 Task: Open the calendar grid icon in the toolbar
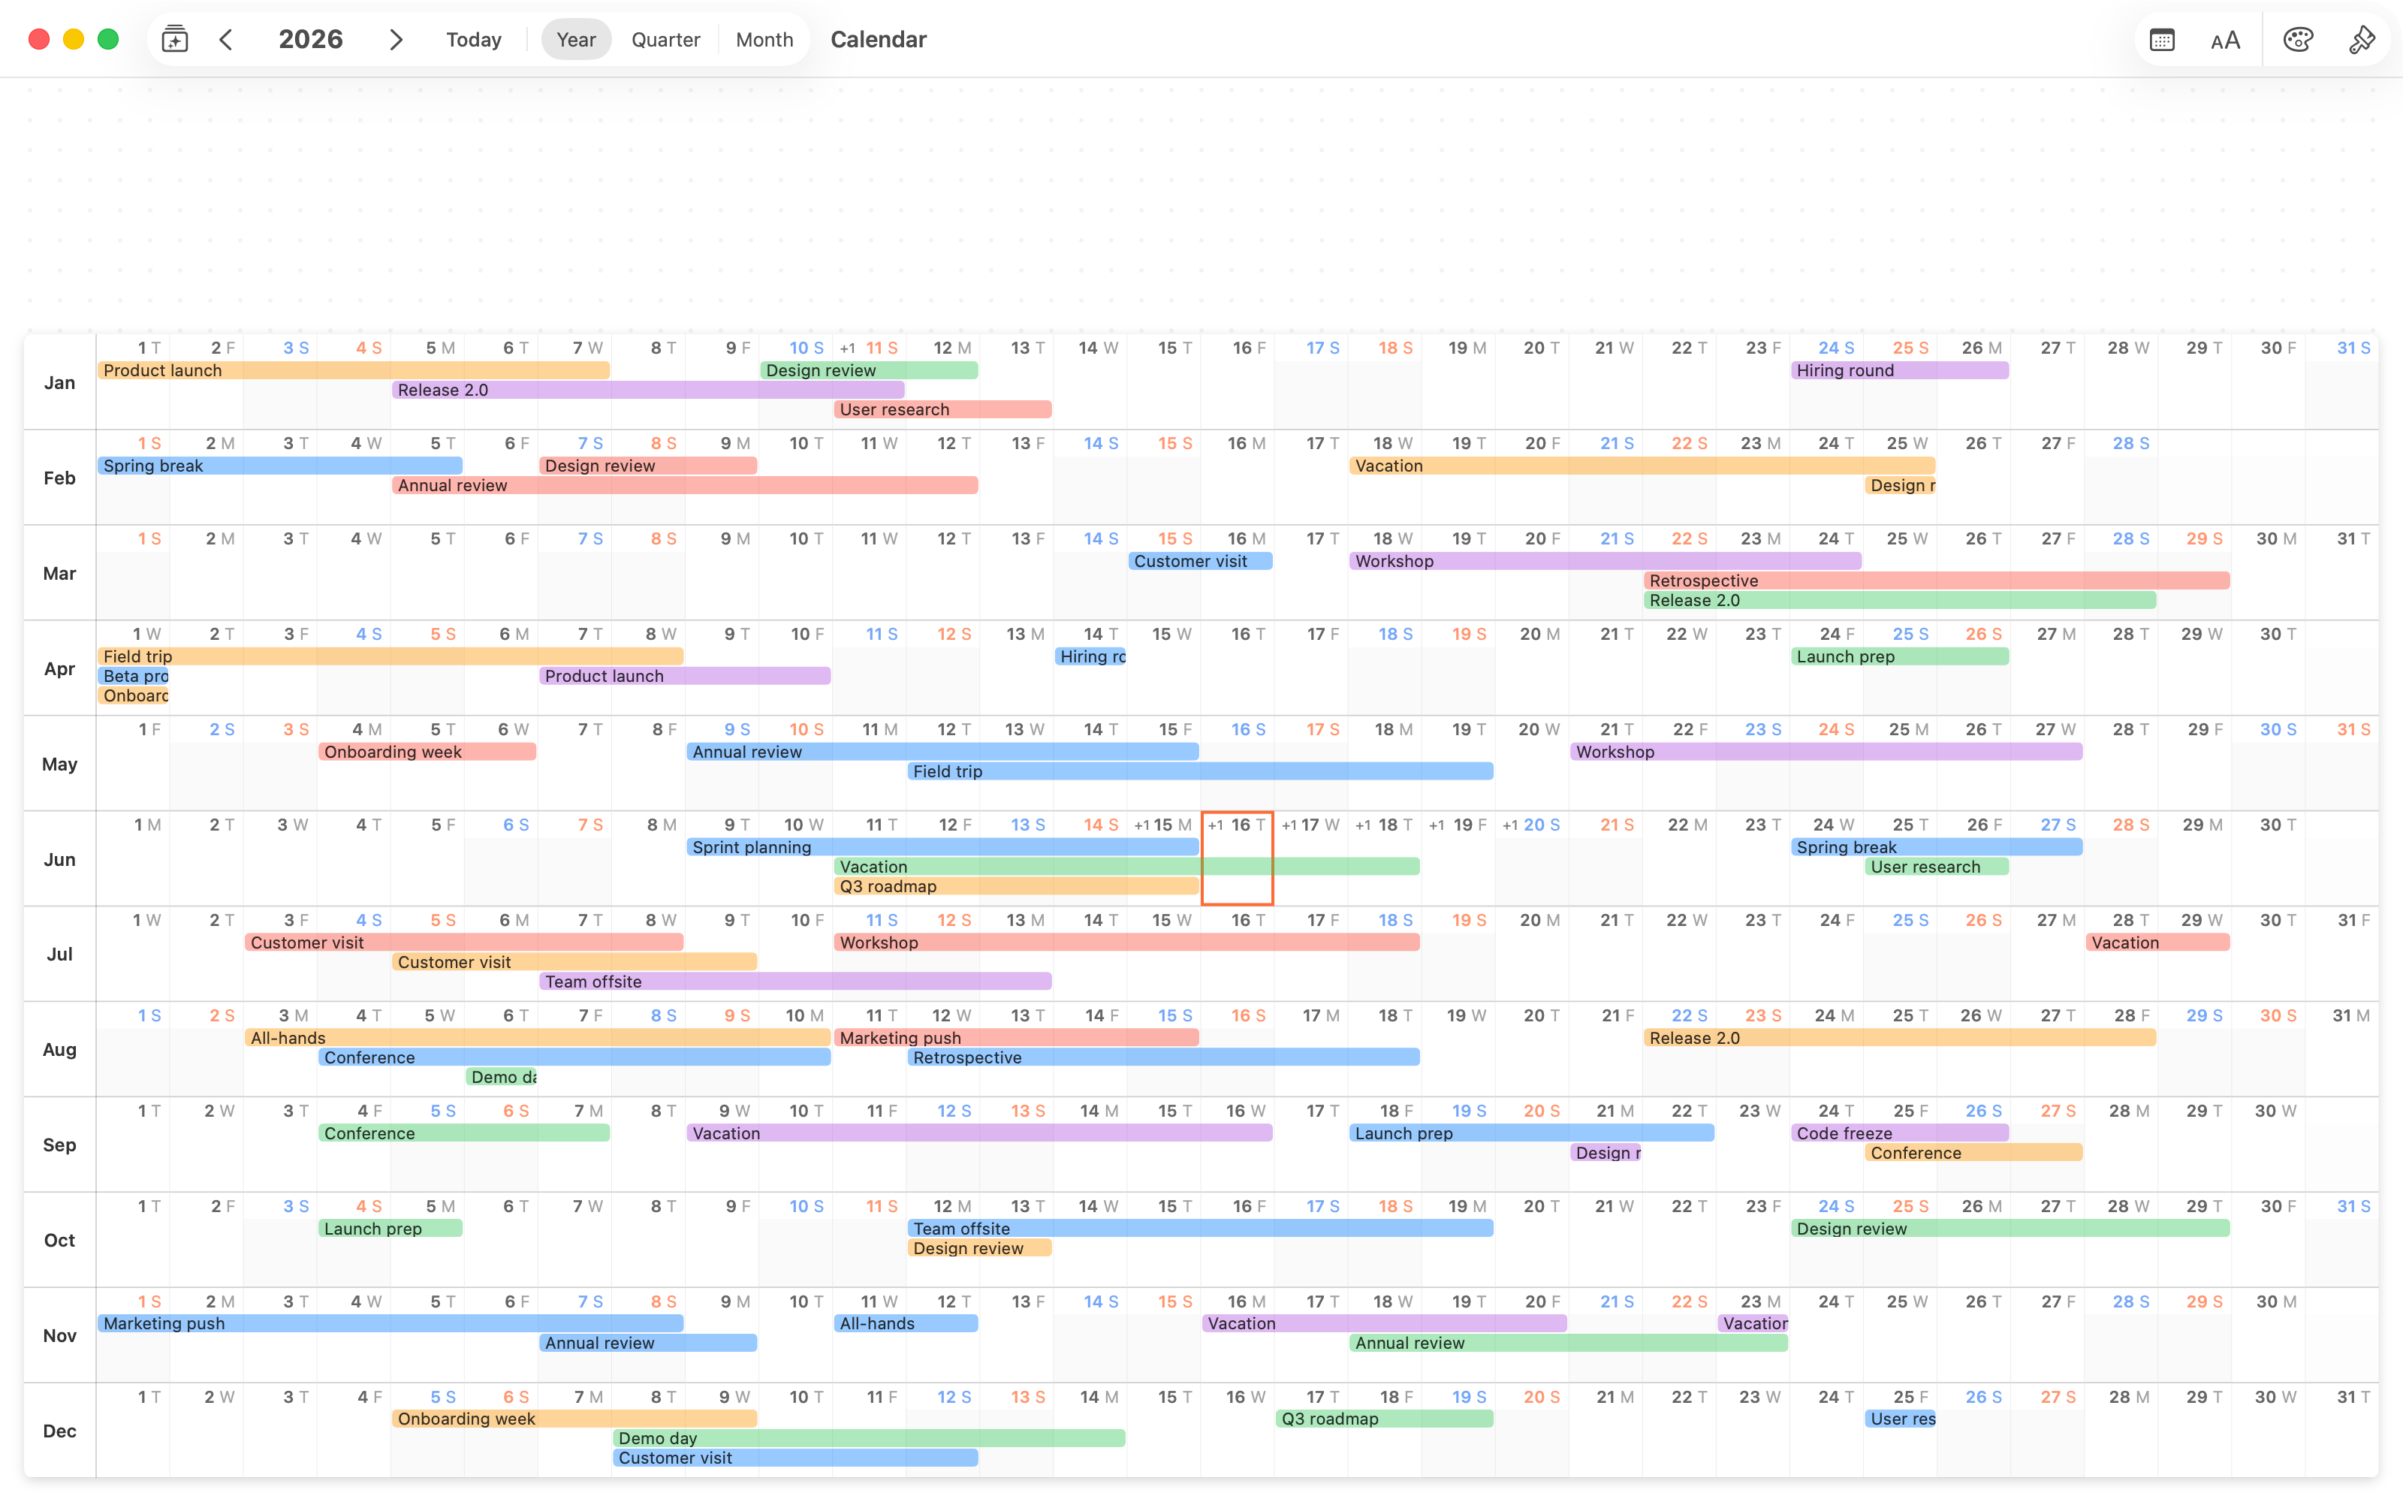coord(2162,40)
